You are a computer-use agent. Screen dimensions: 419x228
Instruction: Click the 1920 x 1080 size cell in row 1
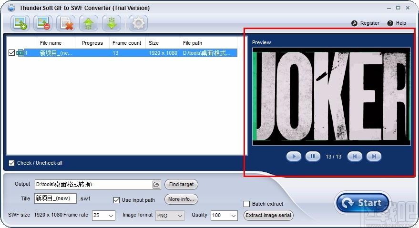pyautogui.click(x=163, y=53)
